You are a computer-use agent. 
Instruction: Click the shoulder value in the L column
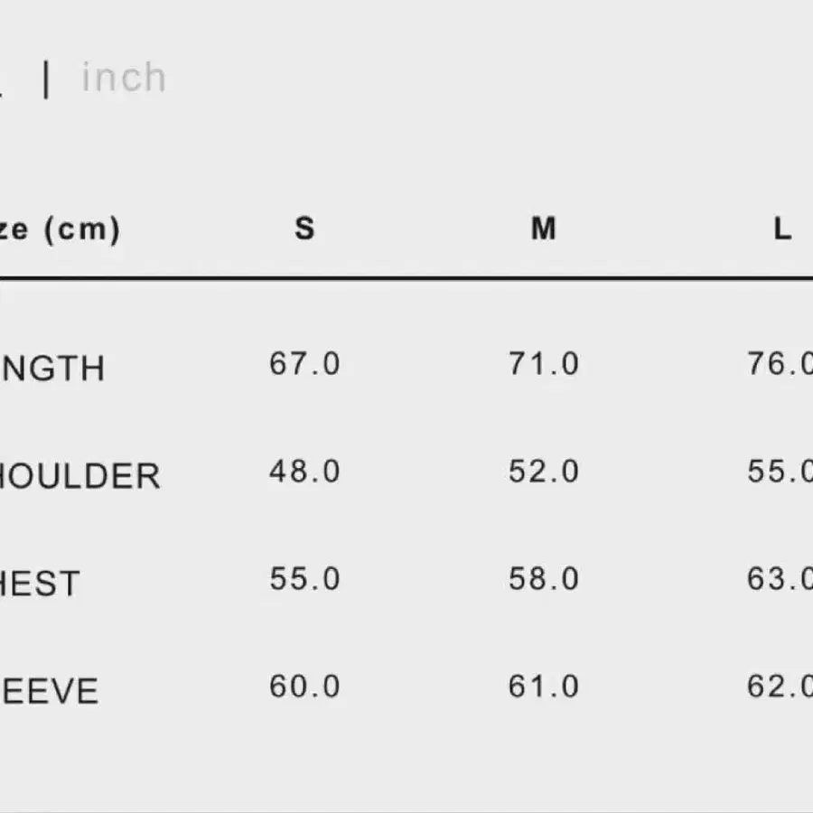[780, 472]
